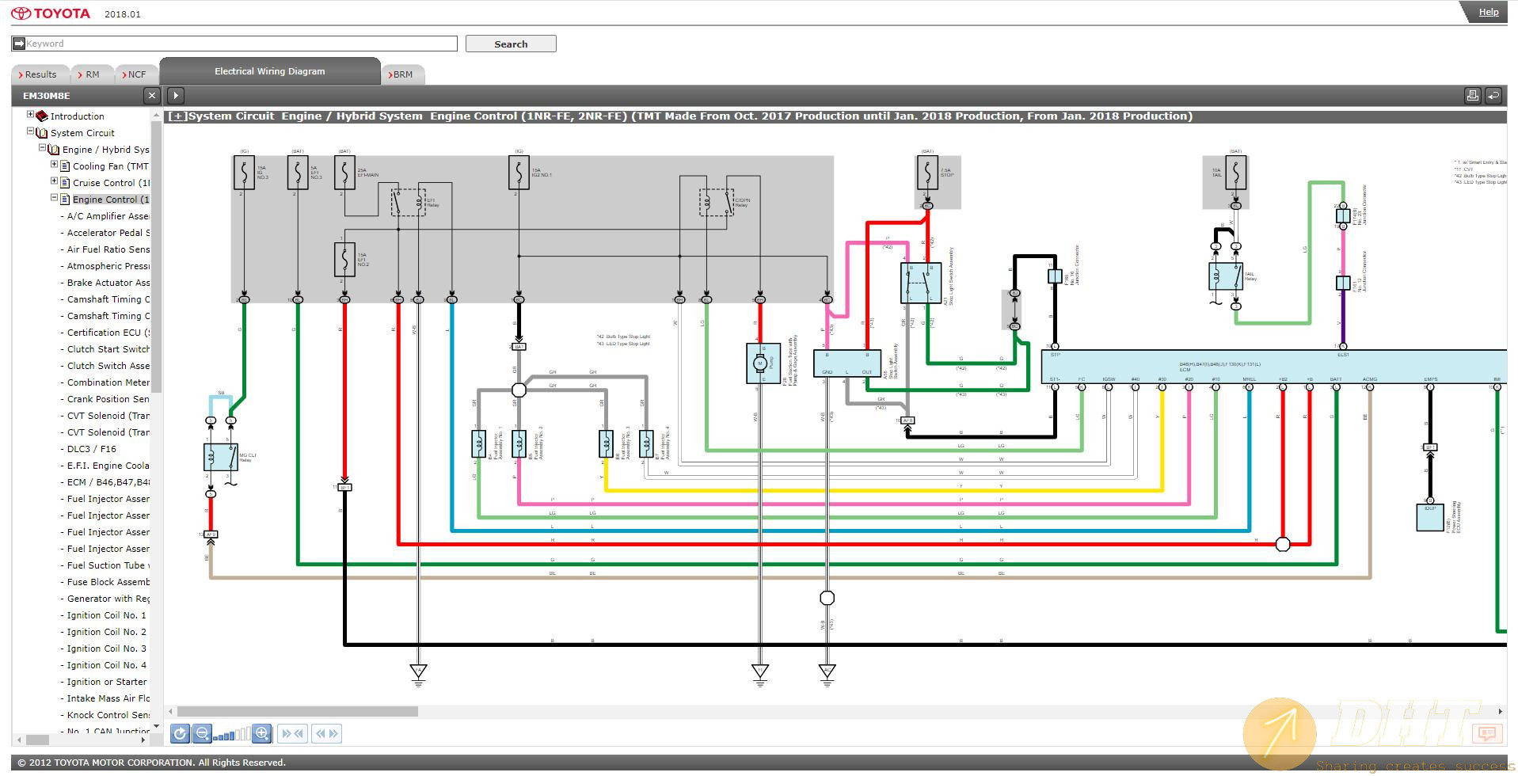Image resolution: width=1518 pixels, height=776 pixels.
Task: Select Crank Position Sensor tree item
Action: click(108, 399)
